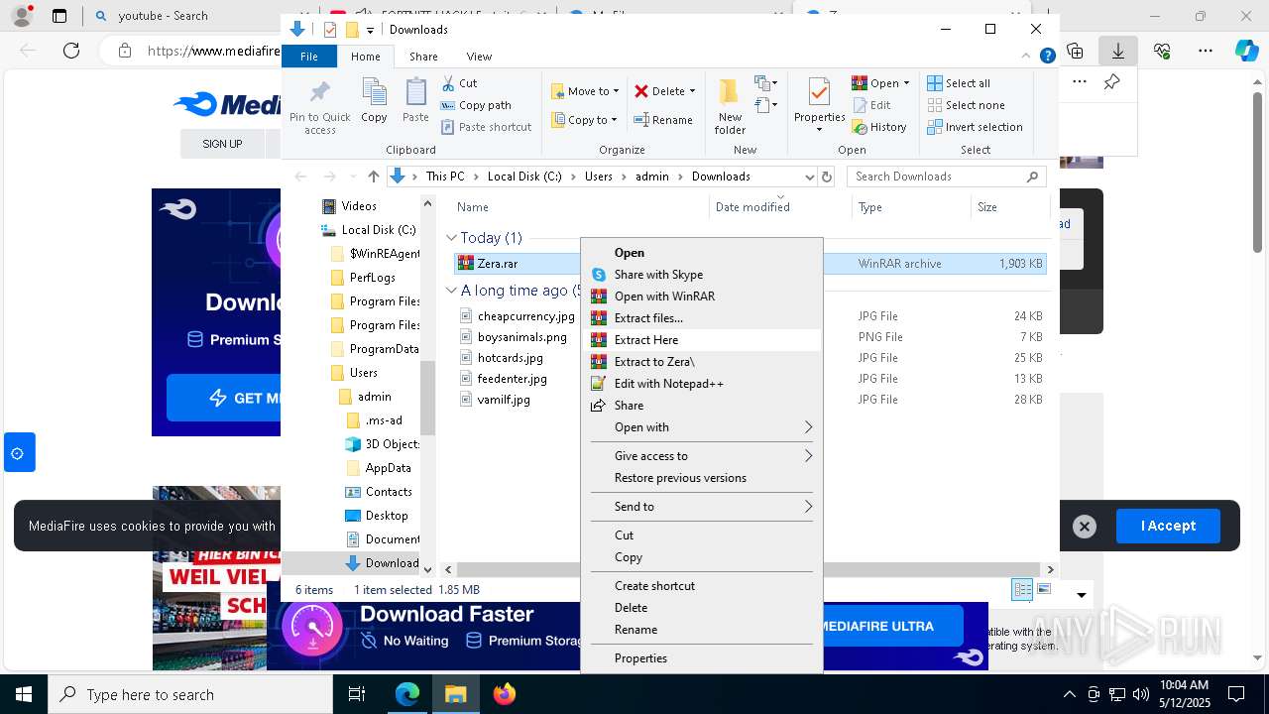
Task: Select the boysanimals.png file
Action: coord(521,337)
